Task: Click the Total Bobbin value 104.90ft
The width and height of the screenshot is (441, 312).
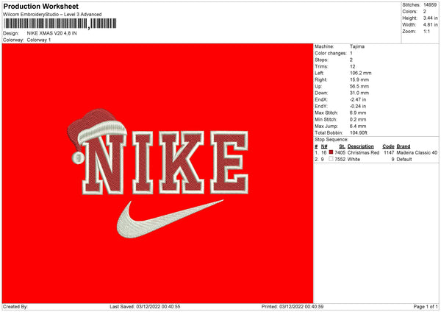Action: pos(359,132)
